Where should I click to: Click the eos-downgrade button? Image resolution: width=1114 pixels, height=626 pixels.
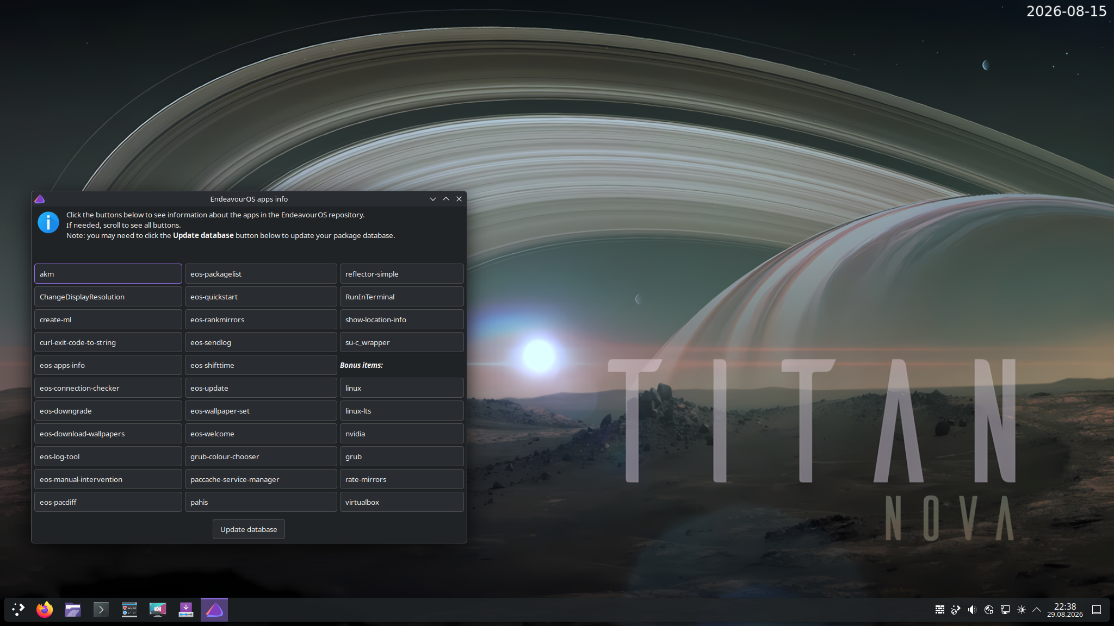[x=108, y=411]
